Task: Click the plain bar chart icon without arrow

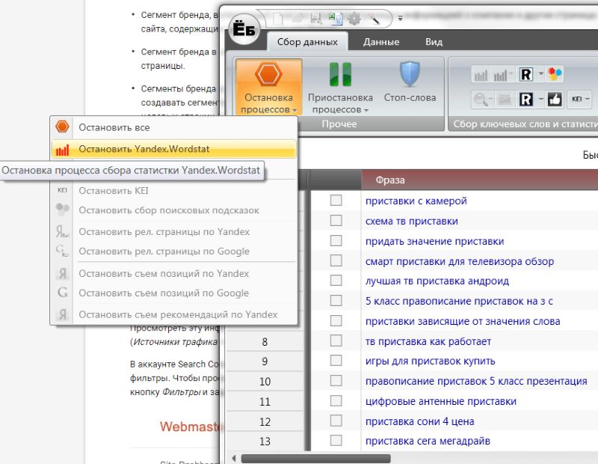Action: pos(481,75)
